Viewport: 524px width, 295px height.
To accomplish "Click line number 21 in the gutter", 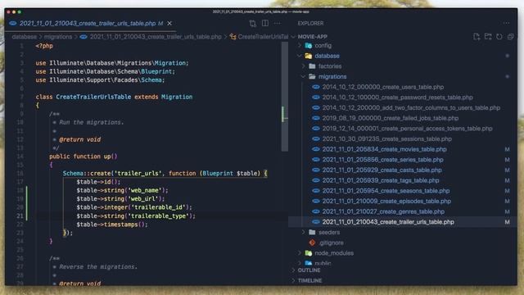I will point(20,216).
